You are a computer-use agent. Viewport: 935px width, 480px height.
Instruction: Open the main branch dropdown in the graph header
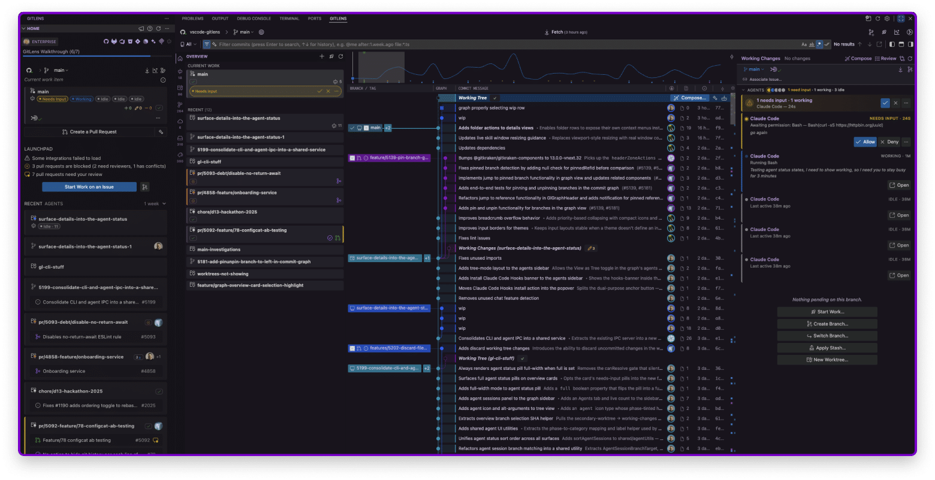(245, 32)
